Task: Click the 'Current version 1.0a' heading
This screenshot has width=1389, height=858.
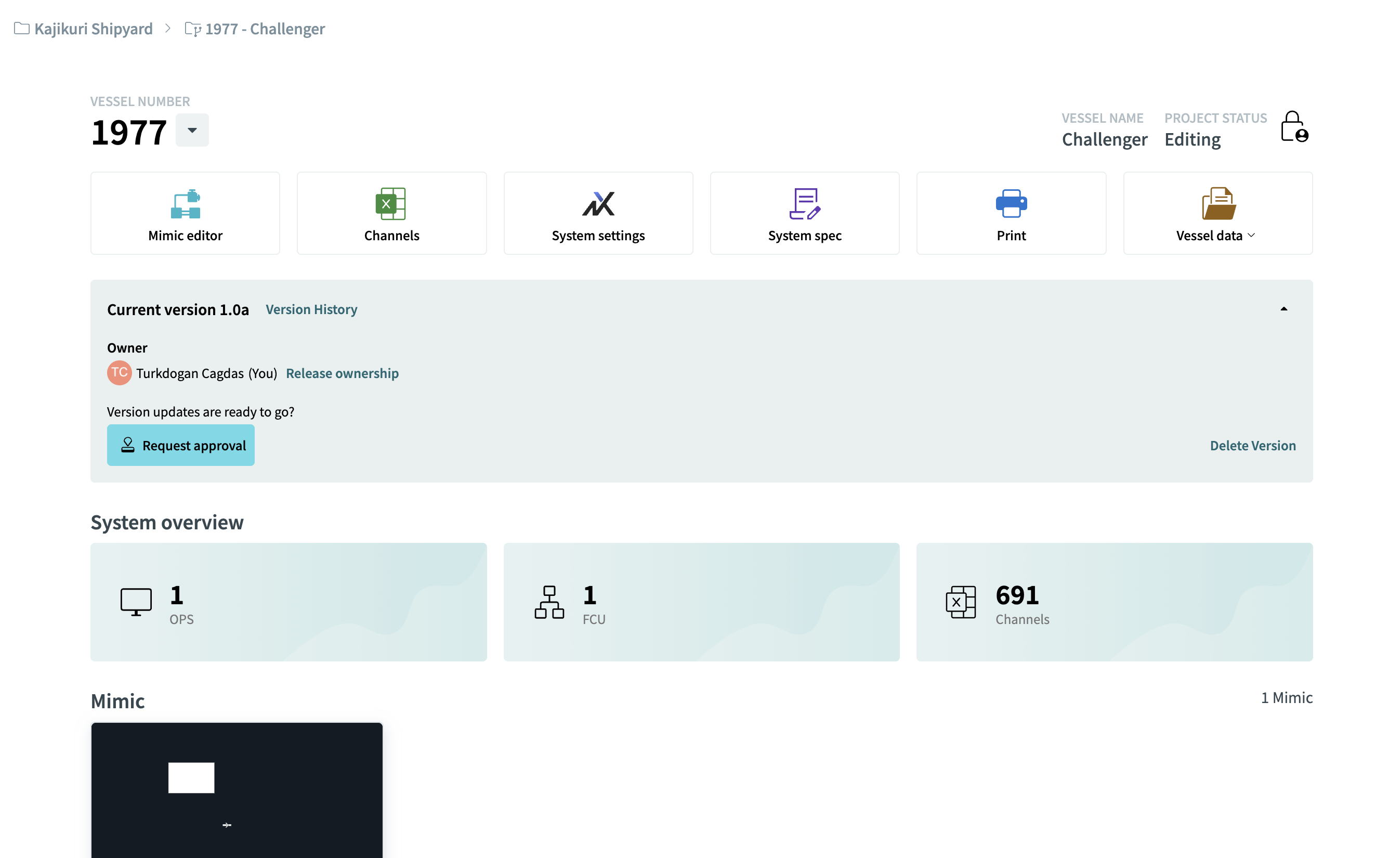Action: coord(178,309)
